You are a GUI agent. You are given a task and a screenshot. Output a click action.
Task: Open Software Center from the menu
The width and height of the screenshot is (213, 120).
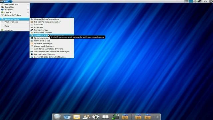click(52, 33)
